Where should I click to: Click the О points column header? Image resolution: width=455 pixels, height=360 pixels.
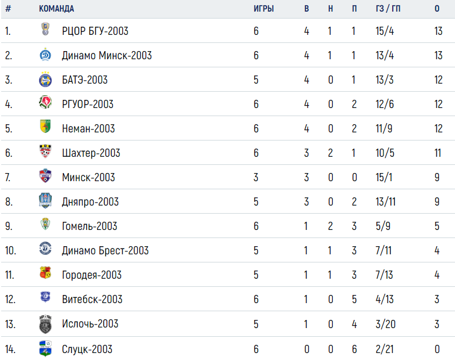click(x=437, y=9)
